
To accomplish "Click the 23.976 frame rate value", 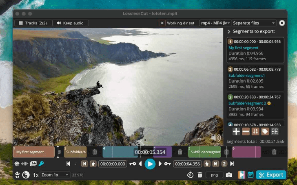I will [x=78, y=175].
